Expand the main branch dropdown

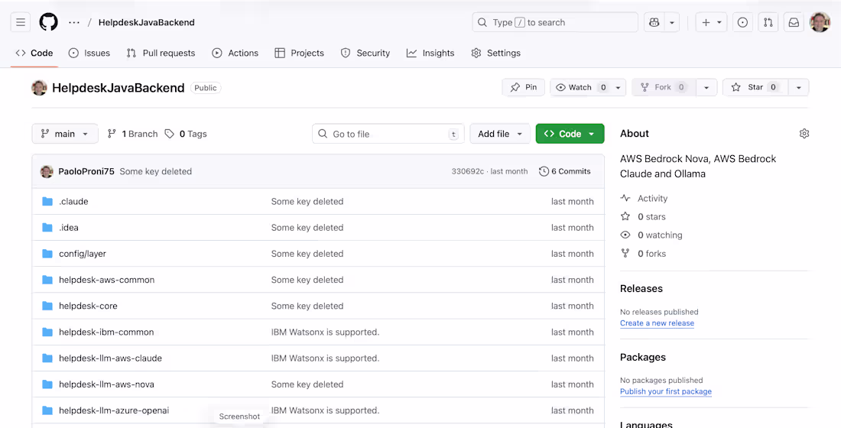(x=65, y=134)
